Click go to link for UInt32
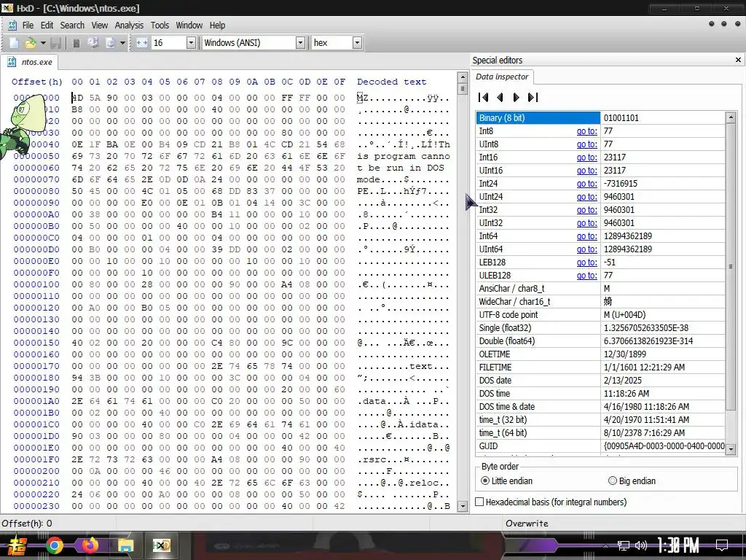The image size is (746, 560). point(586,223)
